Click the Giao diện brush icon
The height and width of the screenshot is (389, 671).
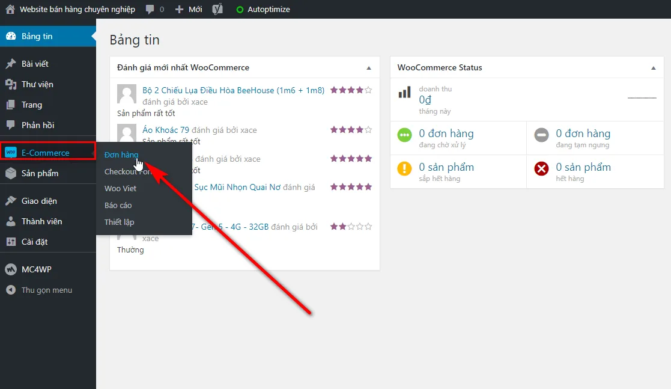pos(11,200)
